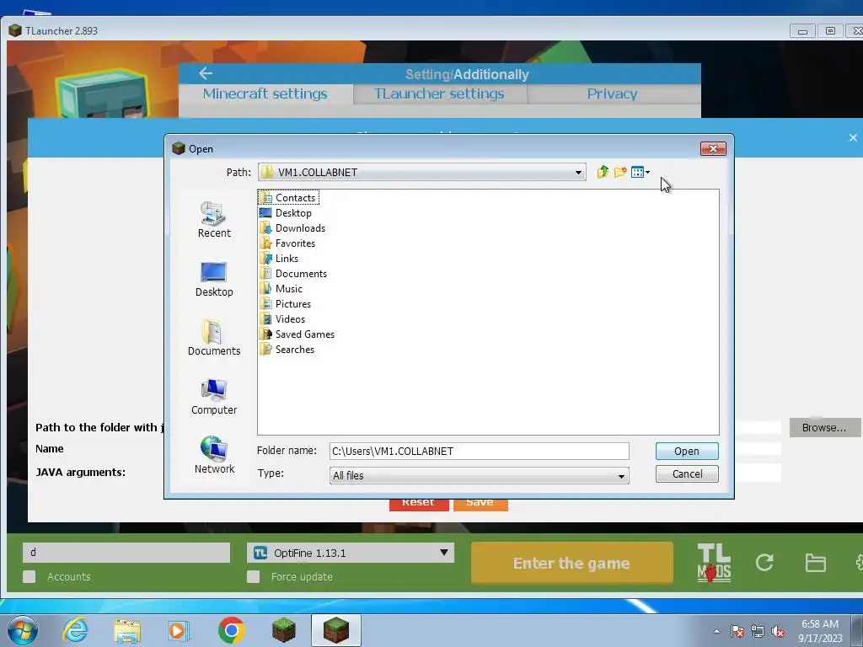Expand the Type dropdown set to All files

pyautogui.click(x=621, y=475)
